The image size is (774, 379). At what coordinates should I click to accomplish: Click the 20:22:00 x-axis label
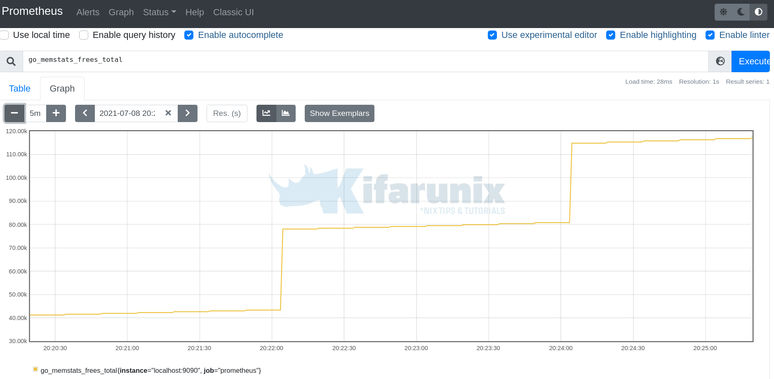tap(271, 348)
